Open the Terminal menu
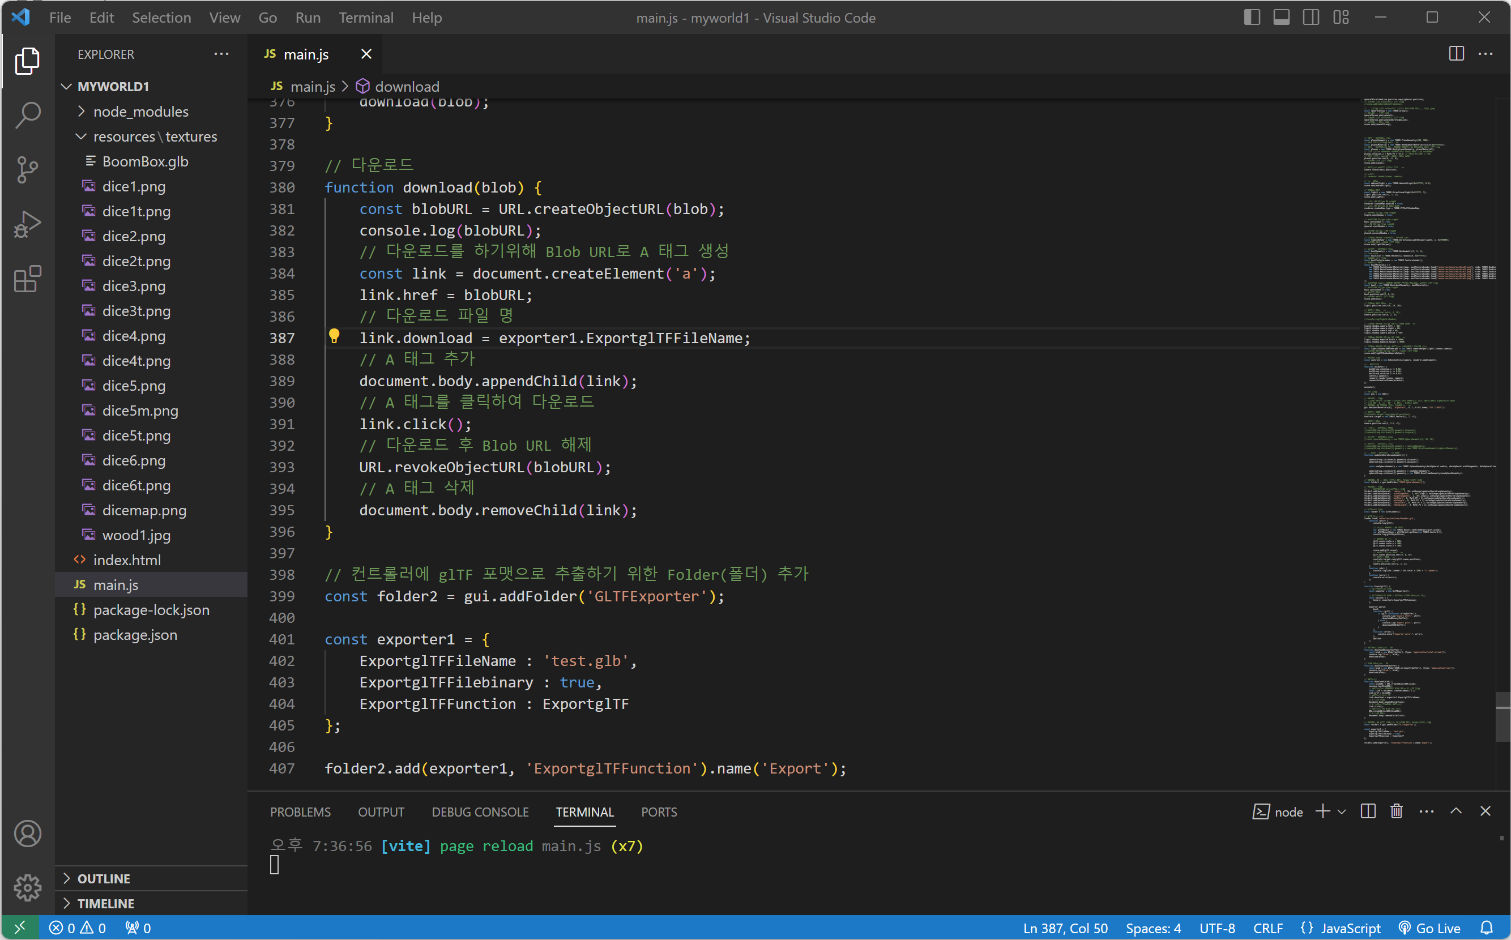This screenshot has height=940, width=1511. (366, 18)
